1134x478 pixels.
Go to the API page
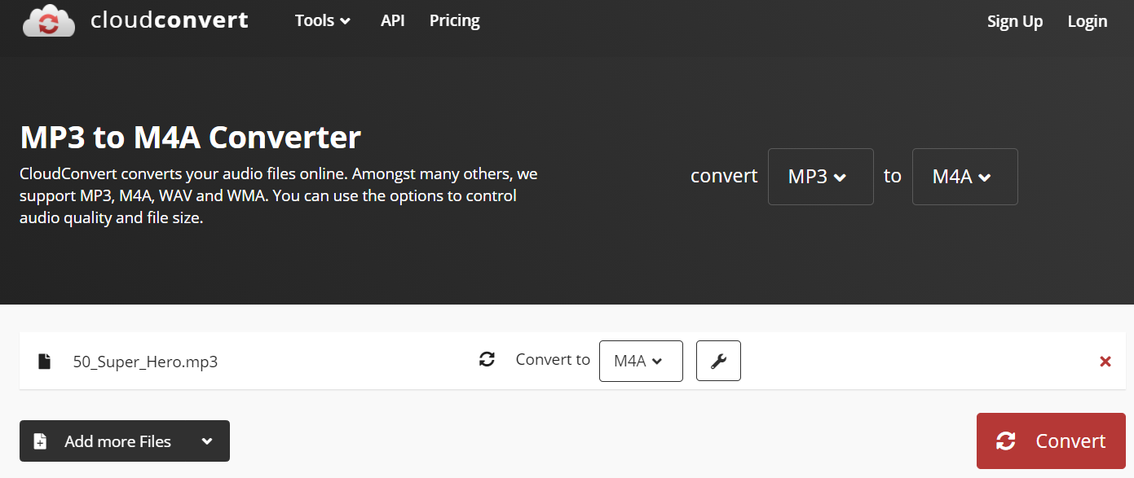393,20
